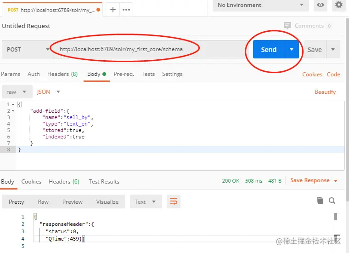Switch response view to Preview
The image size is (349, 253).
point(73,202)
